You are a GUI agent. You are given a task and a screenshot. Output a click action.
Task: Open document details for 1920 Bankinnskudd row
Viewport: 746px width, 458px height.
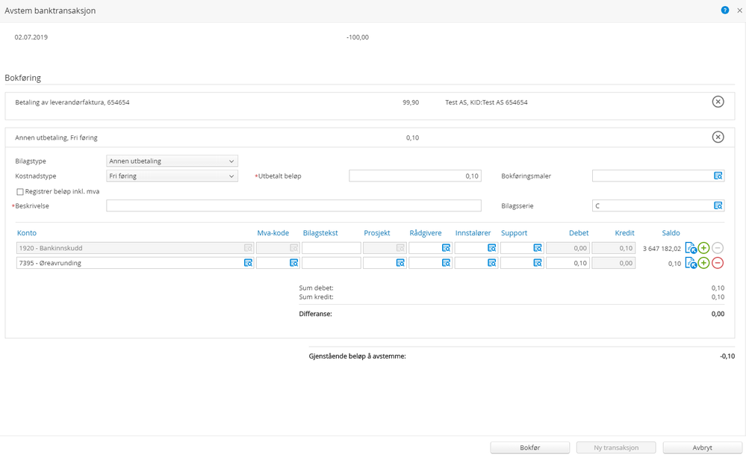(x=690, y=248)
